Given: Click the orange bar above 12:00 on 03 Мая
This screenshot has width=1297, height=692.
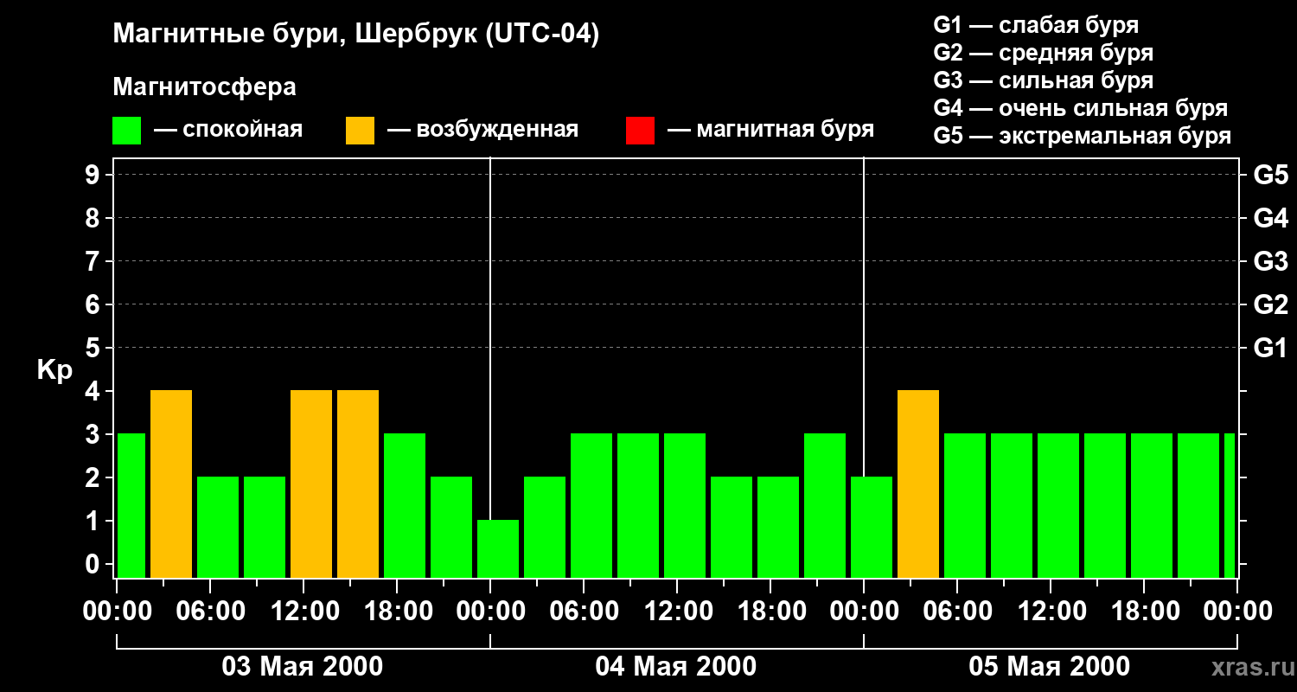Looking at the screenshot, I should coord(311,484).
